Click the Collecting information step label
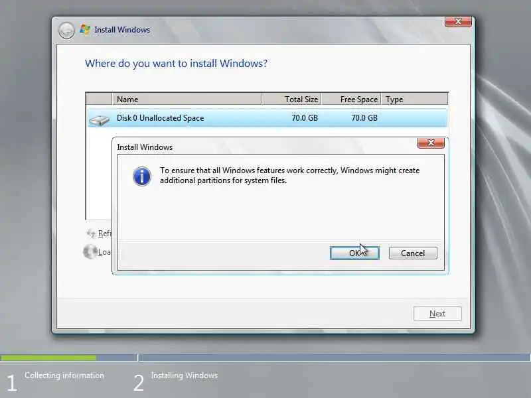This screenshot has height=398, width=531. tap(64, 375)
